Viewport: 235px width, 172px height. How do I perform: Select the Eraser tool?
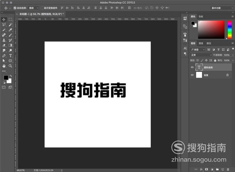[4, 45]
